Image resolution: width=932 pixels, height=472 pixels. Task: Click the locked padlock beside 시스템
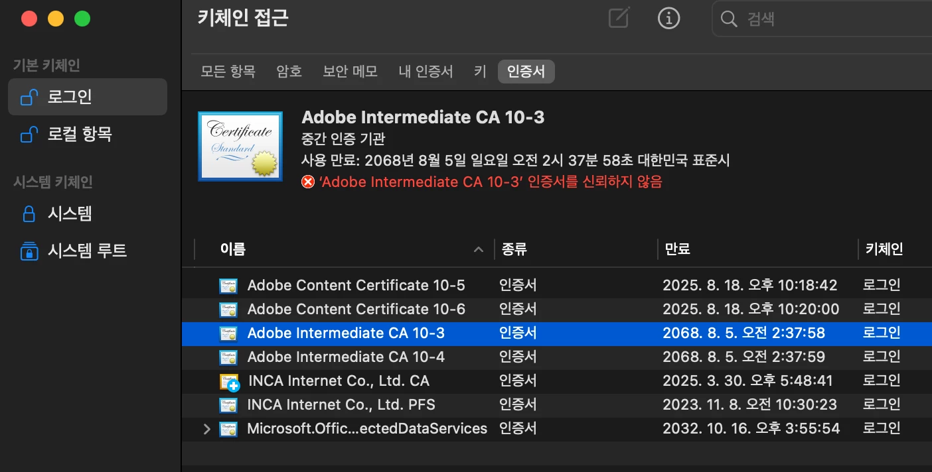29,213
